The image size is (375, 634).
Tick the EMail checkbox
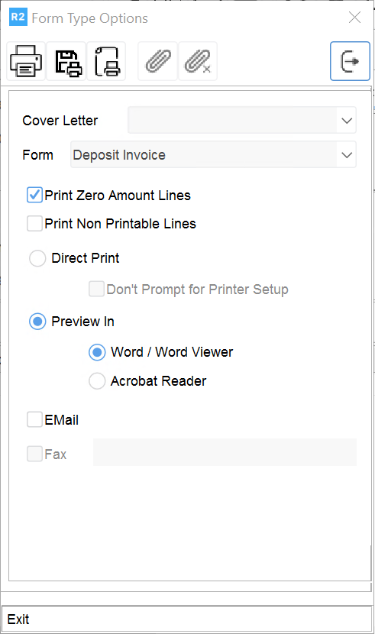[x=35, y=419]
